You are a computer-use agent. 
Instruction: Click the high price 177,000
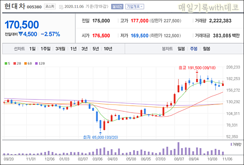139,21
